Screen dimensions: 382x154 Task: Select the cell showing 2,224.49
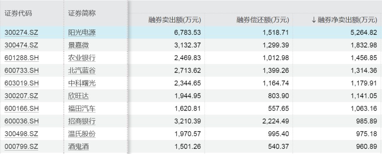click(249, 121)
